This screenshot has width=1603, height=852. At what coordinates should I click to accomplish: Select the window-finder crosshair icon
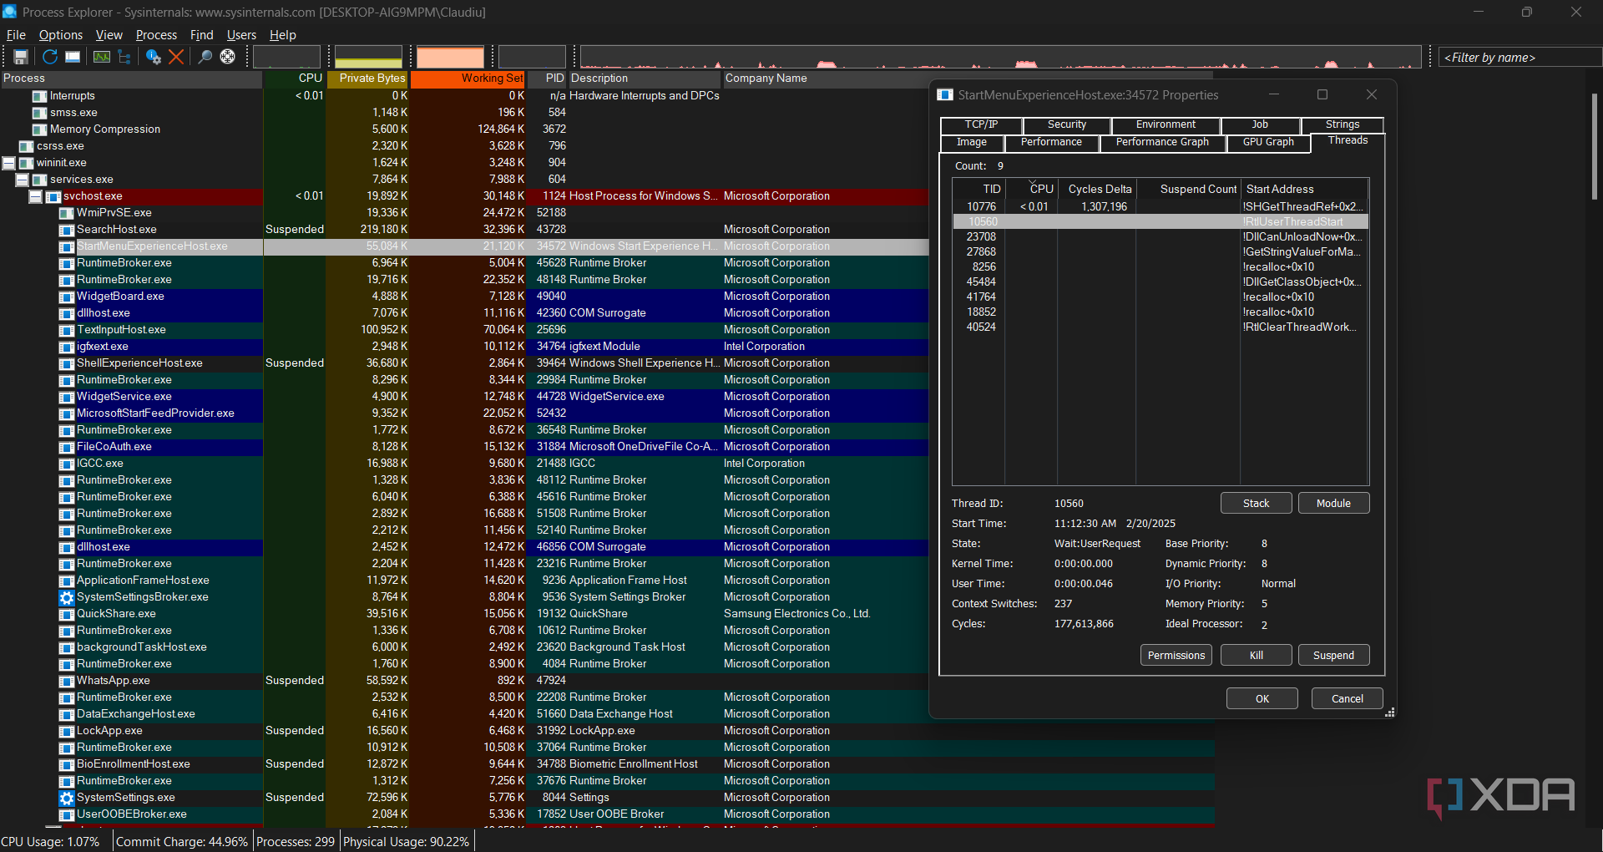(227, 56)
